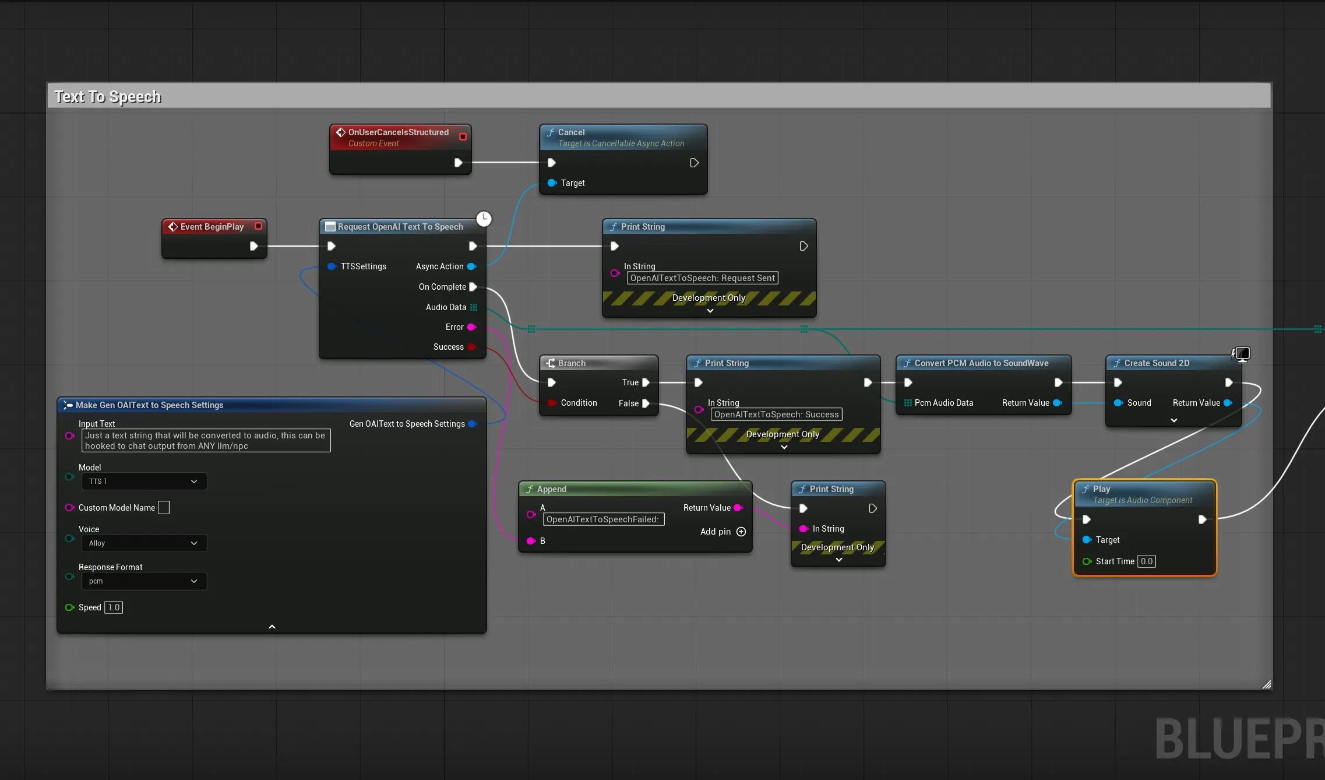This screenshot has width=1325, height=780.
Task: Open the Model dropdown showing TTS 1
Action: tap(144, 482)
